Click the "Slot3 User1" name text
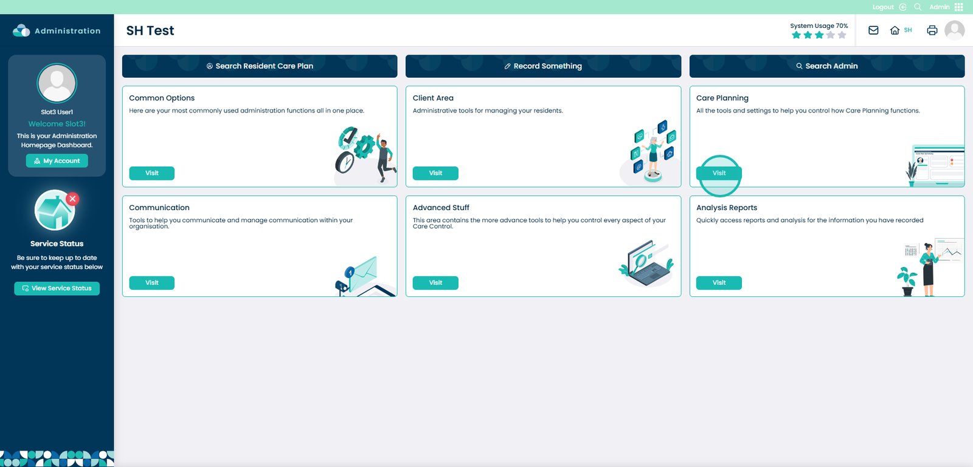 pyautogui.click(x=57, y=112)
